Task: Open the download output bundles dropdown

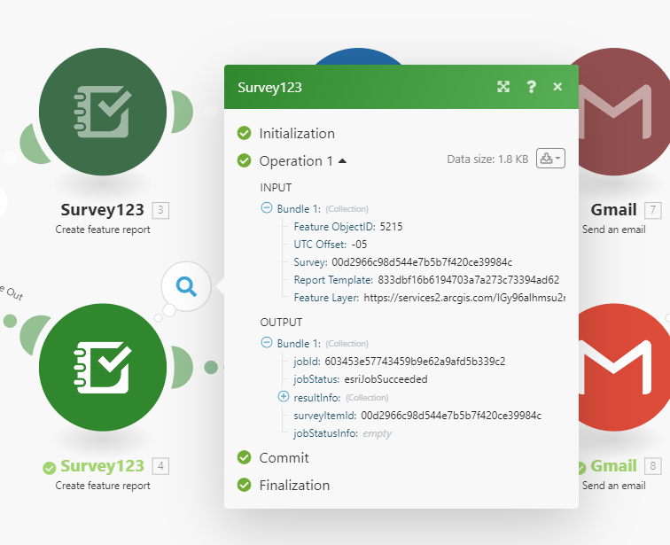Action: tap(550, 159)
